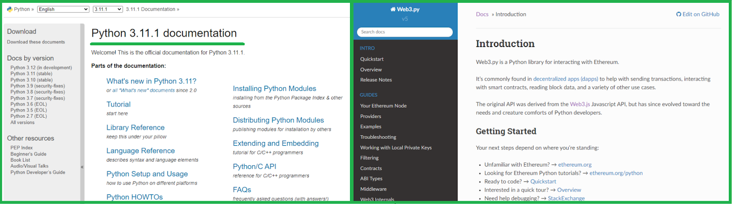Open the PEP Index link
The image size is (732, 204).
click(x=22, y=148)
